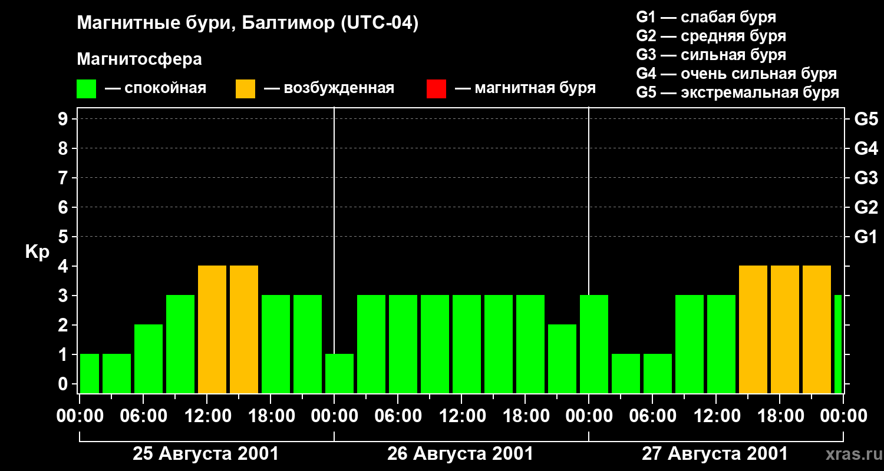Click the 'G5' label on the right axis
The width and height of the screenshot is (884, 471).
click(866, 119)
